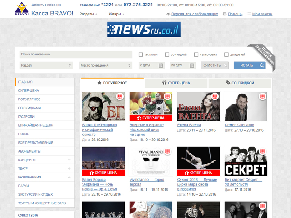Click the list icon beside Мои заказы
Screen dimensions: 291x218
point(249,14)
